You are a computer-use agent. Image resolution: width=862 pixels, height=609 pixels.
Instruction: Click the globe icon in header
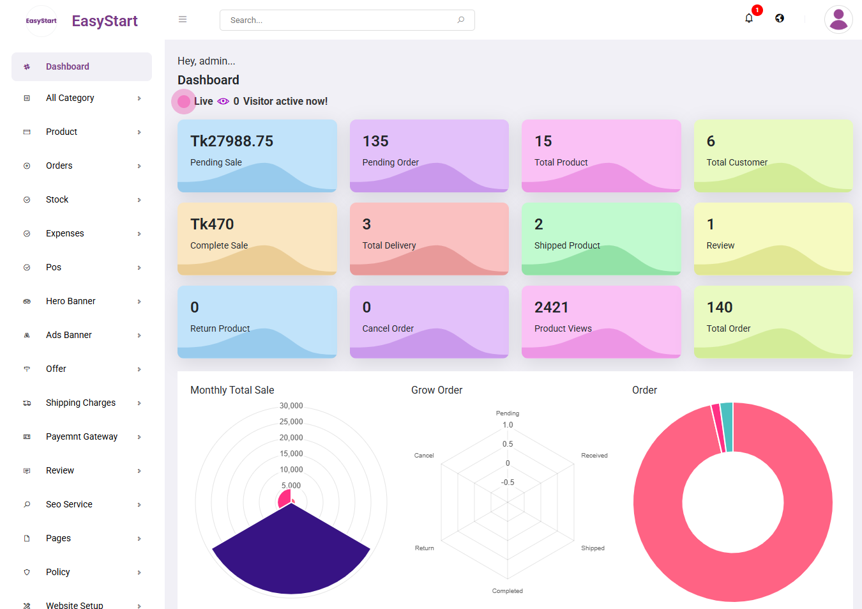780,19
